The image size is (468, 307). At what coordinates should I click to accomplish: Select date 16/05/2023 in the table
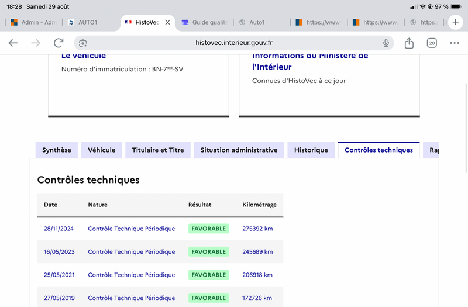point(59,252)
